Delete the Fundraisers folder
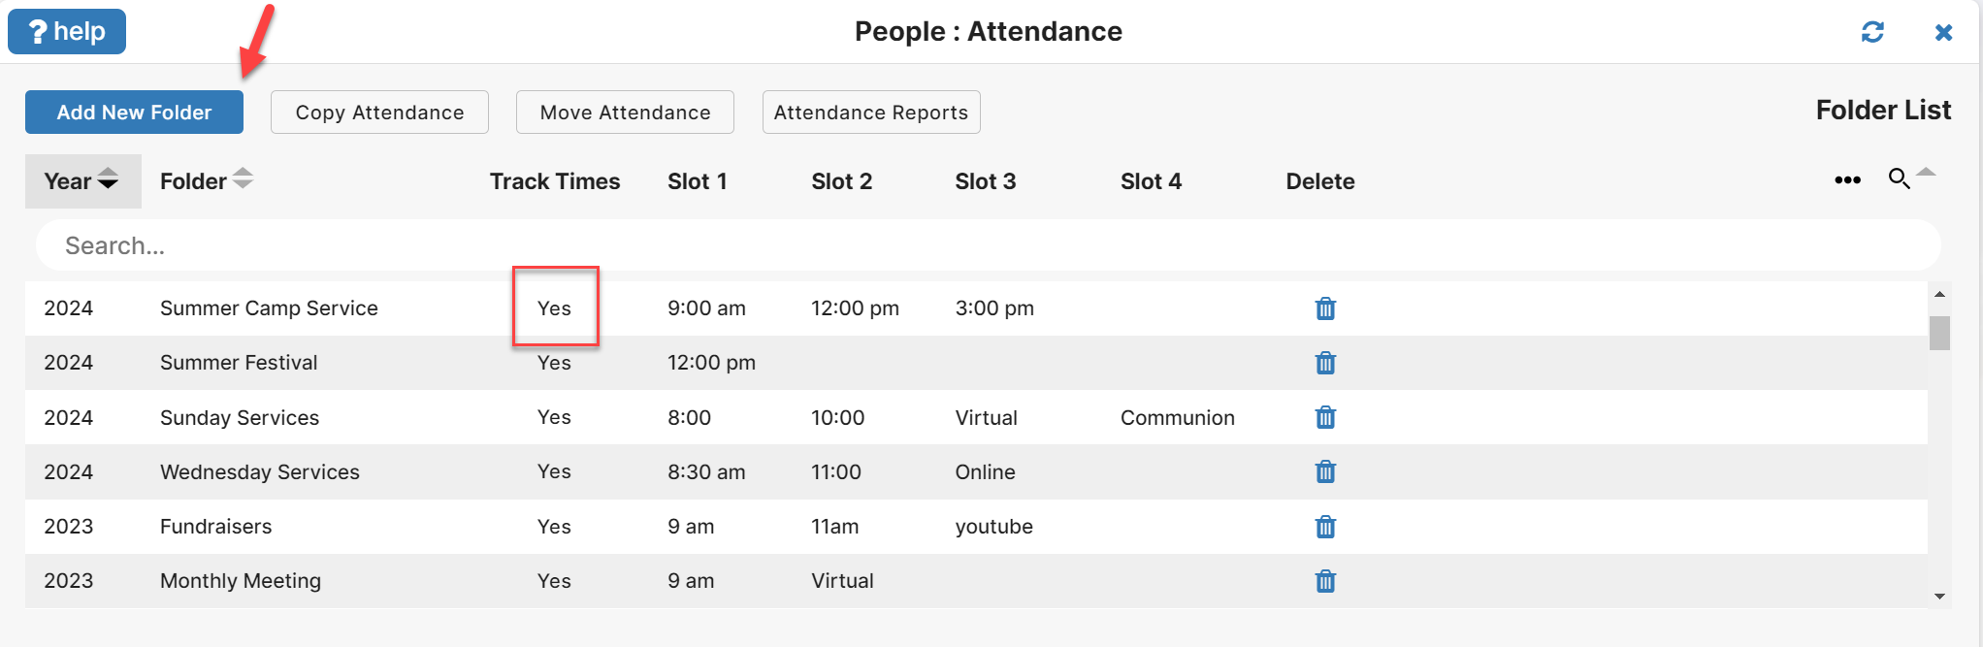 pos(1325,527)
